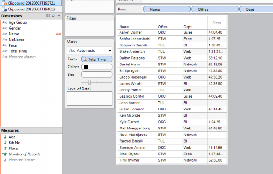Screen dimensions: 273x174
Task: Click the Dalton Parsons name cell
Action: (x=132, y=58)
